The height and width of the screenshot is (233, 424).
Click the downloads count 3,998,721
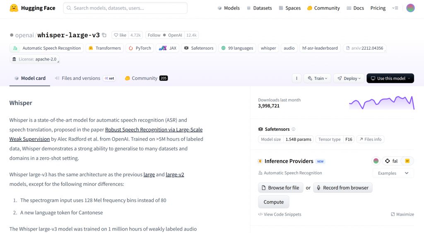pyautogui.click(x=269, y=106)
